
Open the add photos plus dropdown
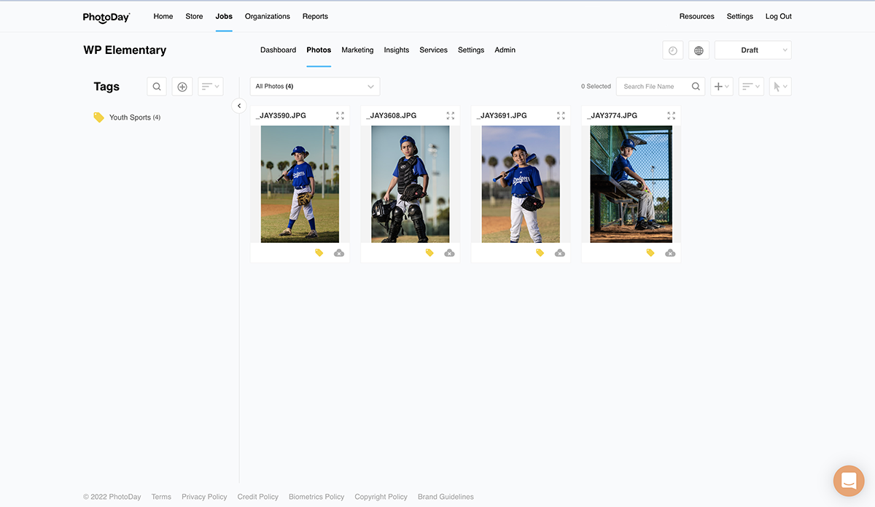point(721,87)
